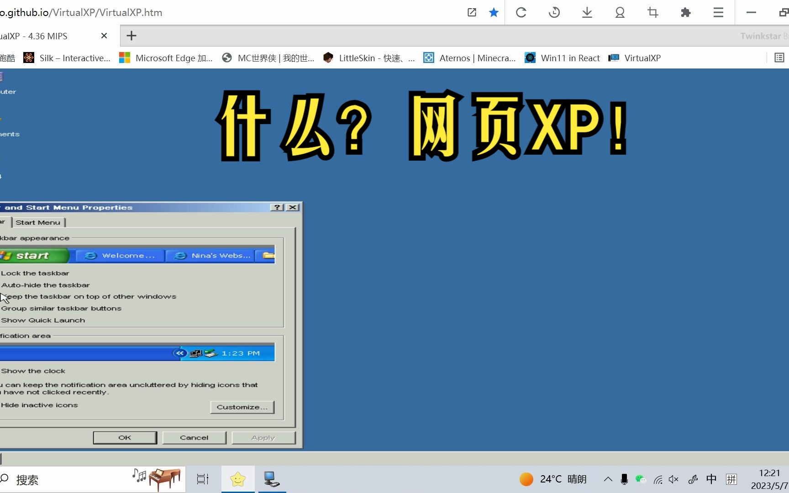
Task: Select Show Quick Launch option
Action: [x=43, y=320]
